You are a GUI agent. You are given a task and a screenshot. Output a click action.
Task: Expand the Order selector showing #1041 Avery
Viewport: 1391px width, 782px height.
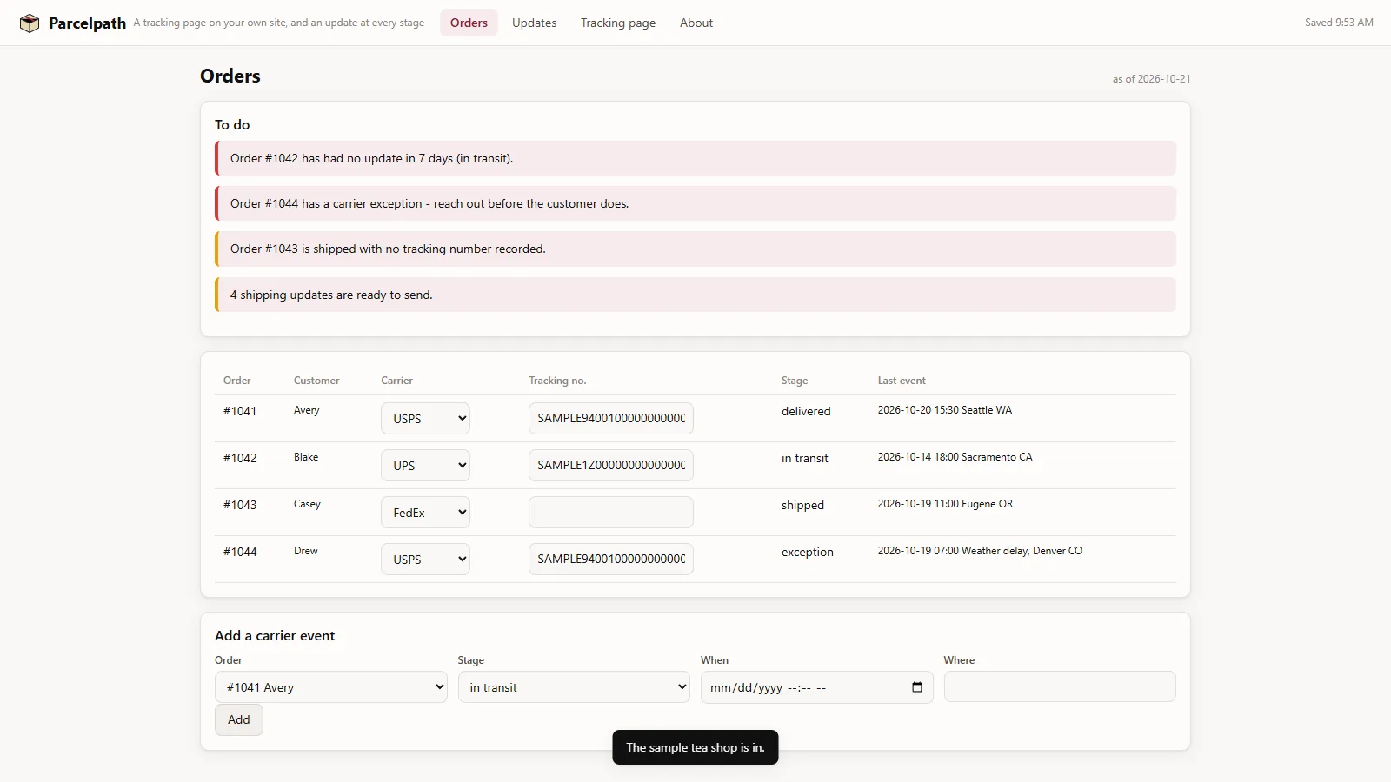pos(331,687)
